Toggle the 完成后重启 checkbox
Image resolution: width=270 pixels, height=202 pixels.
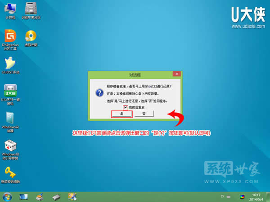[126, 107]
